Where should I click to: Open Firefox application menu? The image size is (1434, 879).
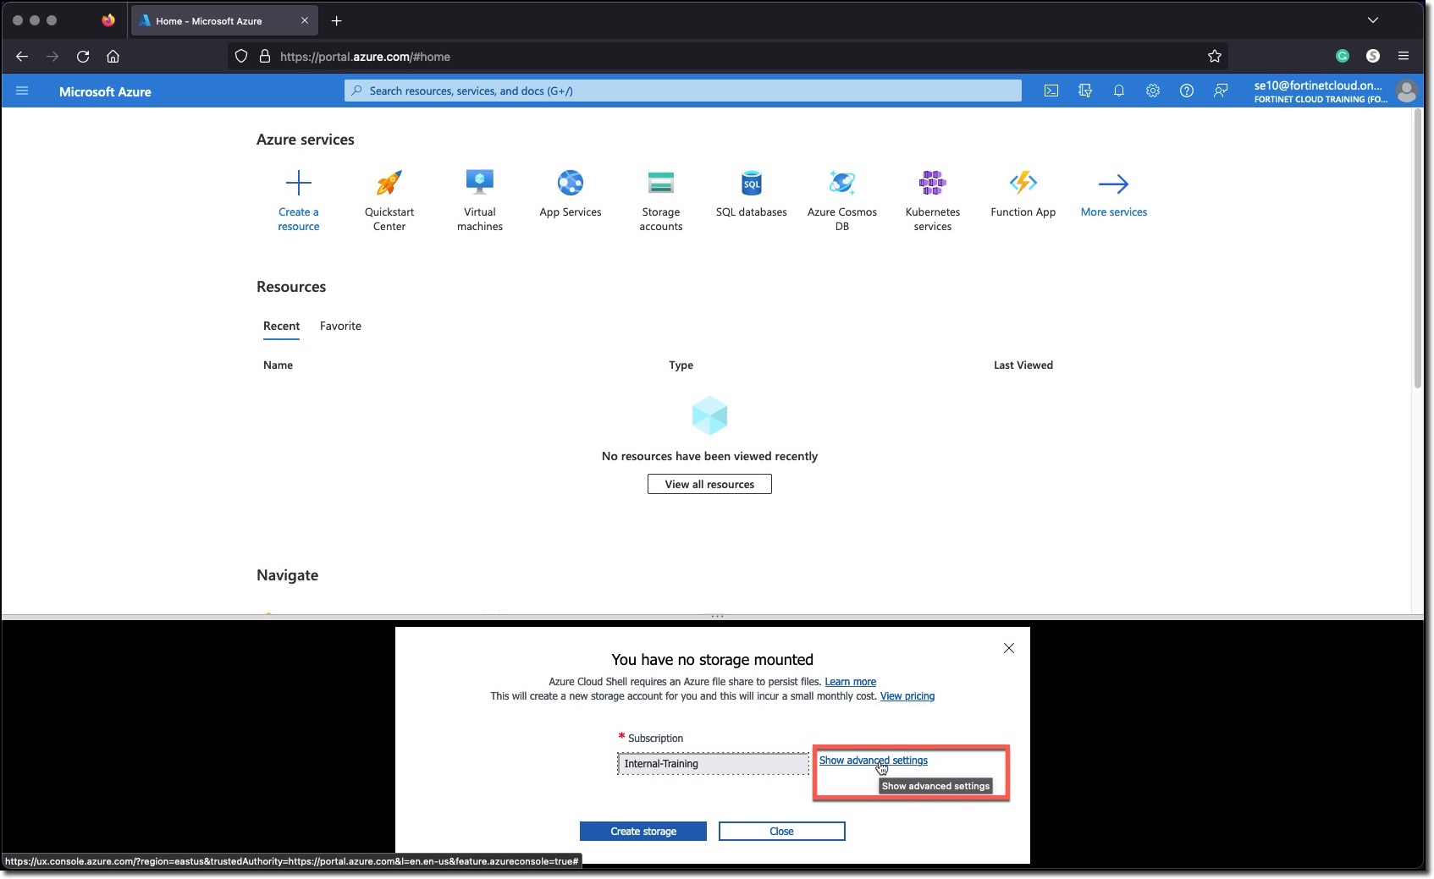tap(1404, 56)
